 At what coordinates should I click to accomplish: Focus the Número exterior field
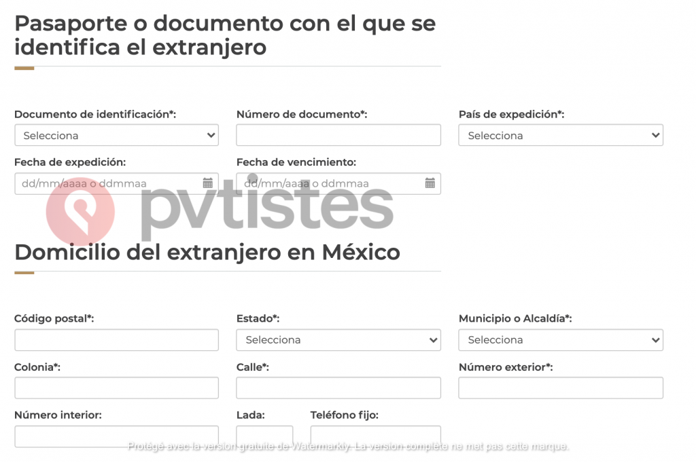coord(560,388)
